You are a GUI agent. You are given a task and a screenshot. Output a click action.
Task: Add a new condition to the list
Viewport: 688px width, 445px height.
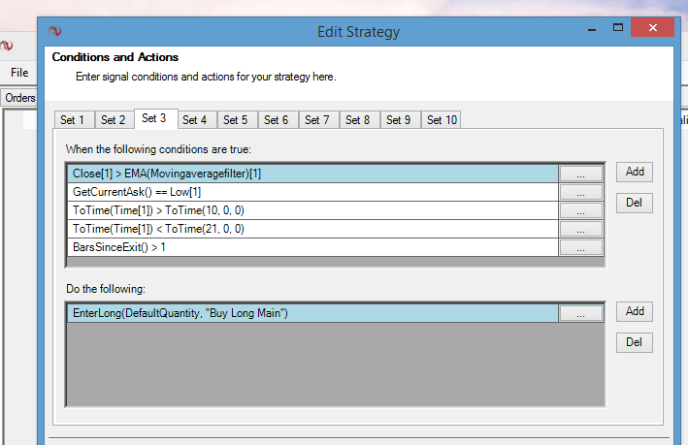[x=635, y=172]
